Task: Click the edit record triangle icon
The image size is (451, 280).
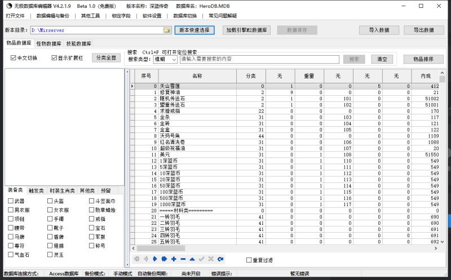Action: [x=192, y=259]
